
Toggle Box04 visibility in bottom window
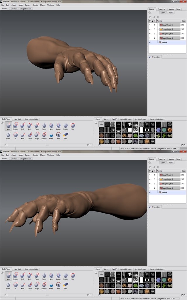[150, 192]
